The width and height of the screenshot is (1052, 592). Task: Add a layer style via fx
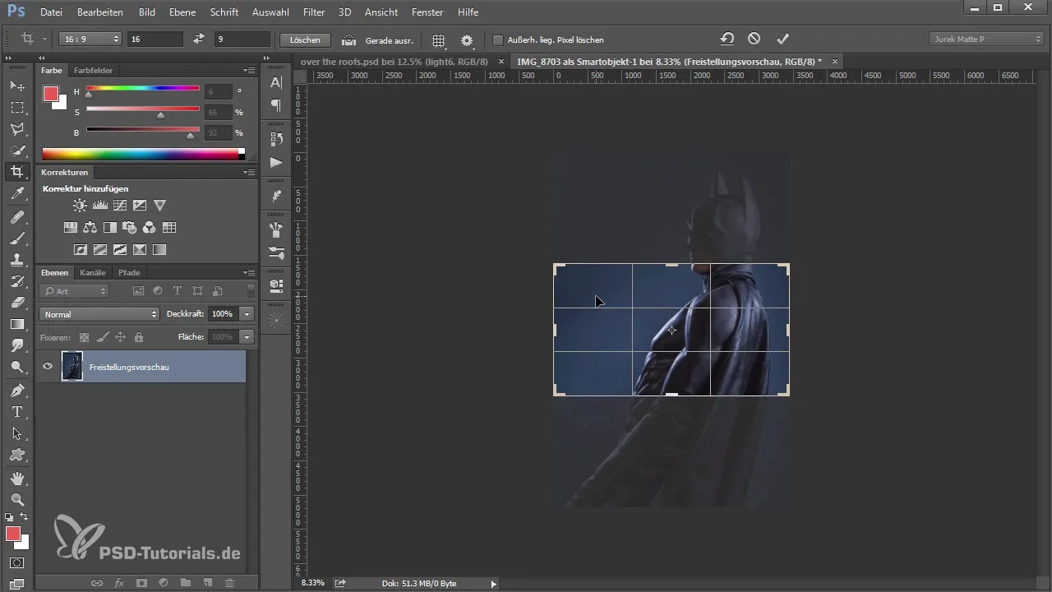point(118,582)
